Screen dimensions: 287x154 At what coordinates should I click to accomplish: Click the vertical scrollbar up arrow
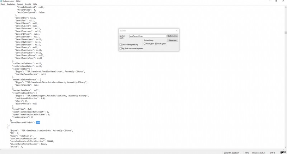click(286, 6)
